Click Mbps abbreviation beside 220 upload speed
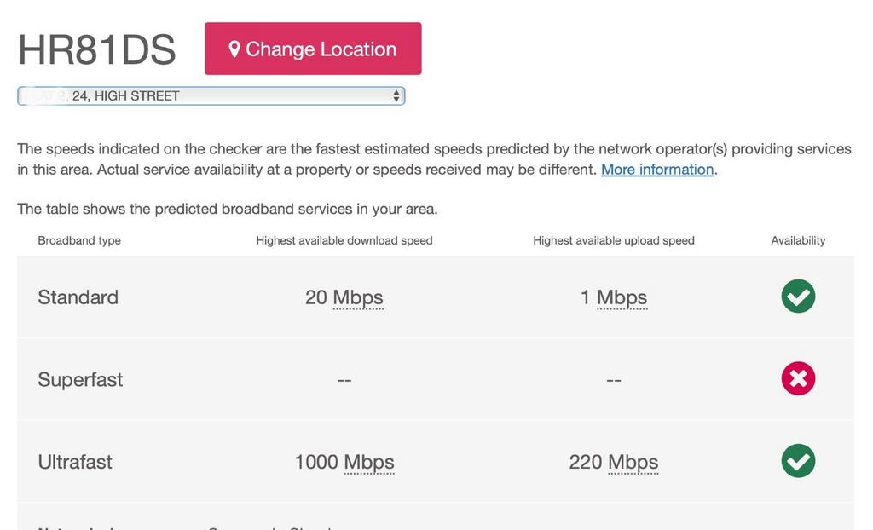 633,462
